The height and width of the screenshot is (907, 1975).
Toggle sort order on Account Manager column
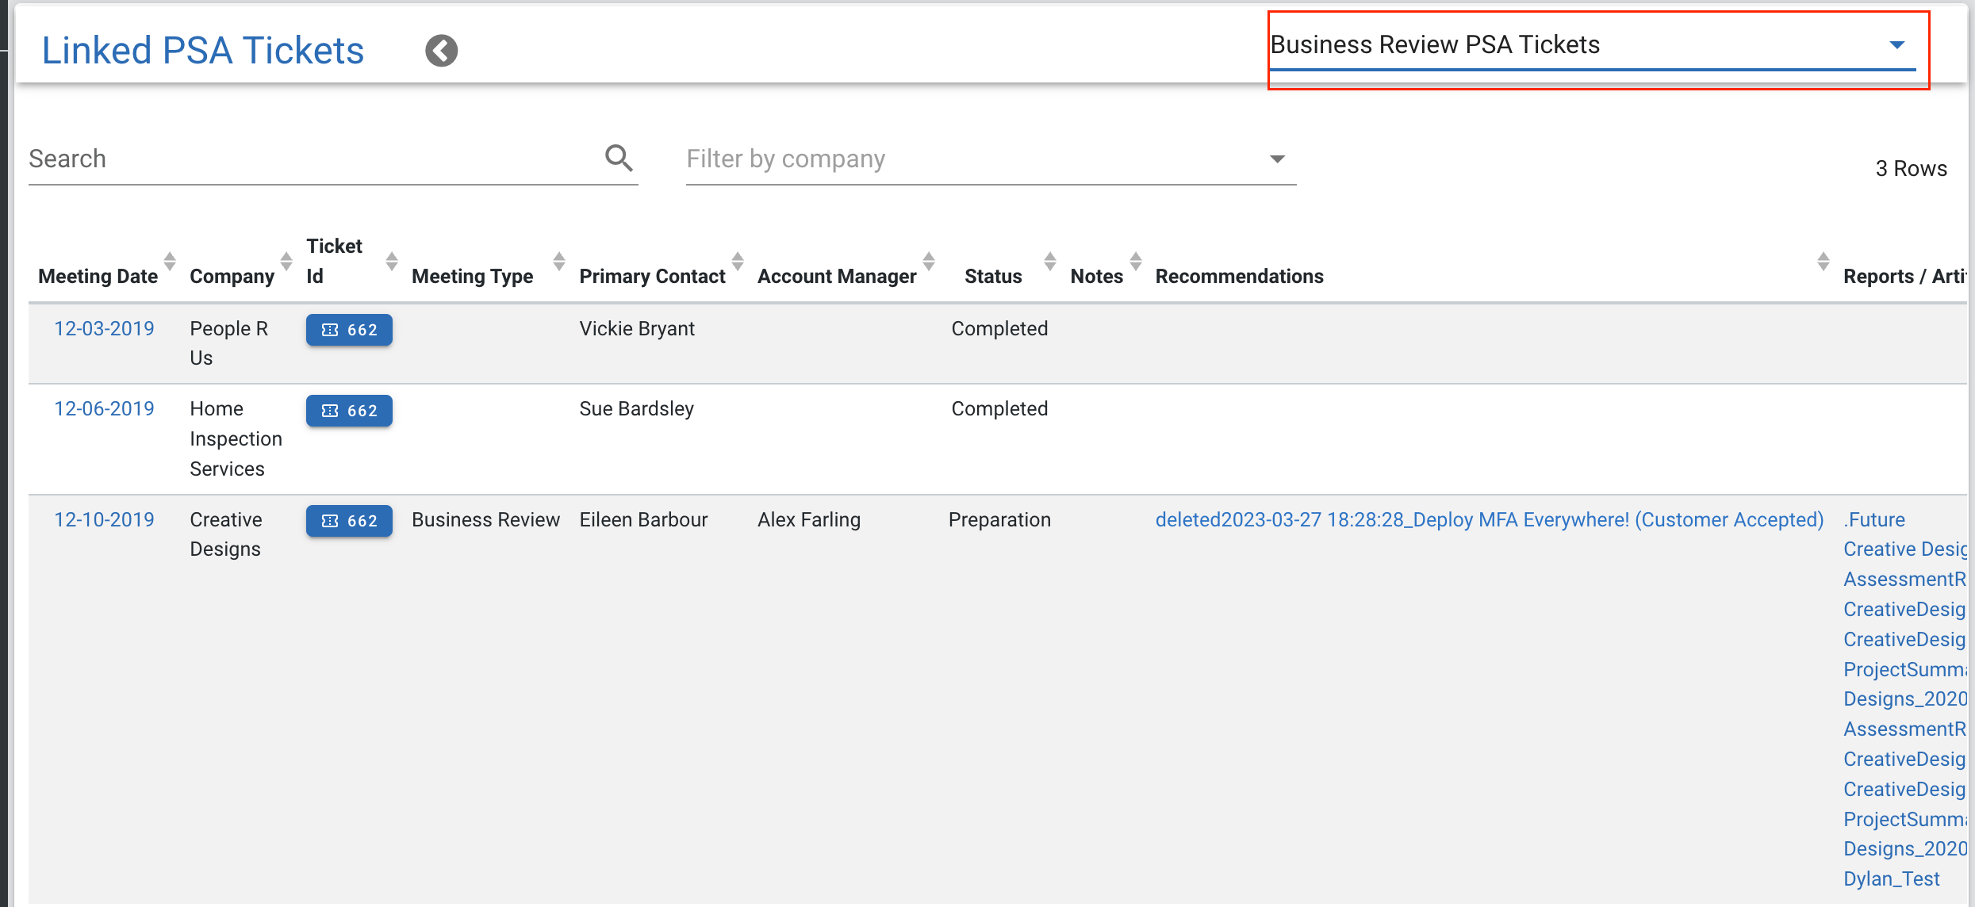tap(928, 262)
